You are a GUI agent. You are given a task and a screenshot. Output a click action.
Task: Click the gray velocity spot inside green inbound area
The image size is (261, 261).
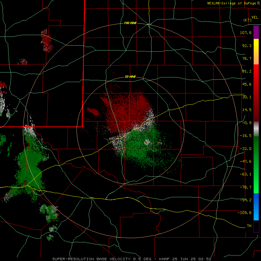[x=147, y=142]
